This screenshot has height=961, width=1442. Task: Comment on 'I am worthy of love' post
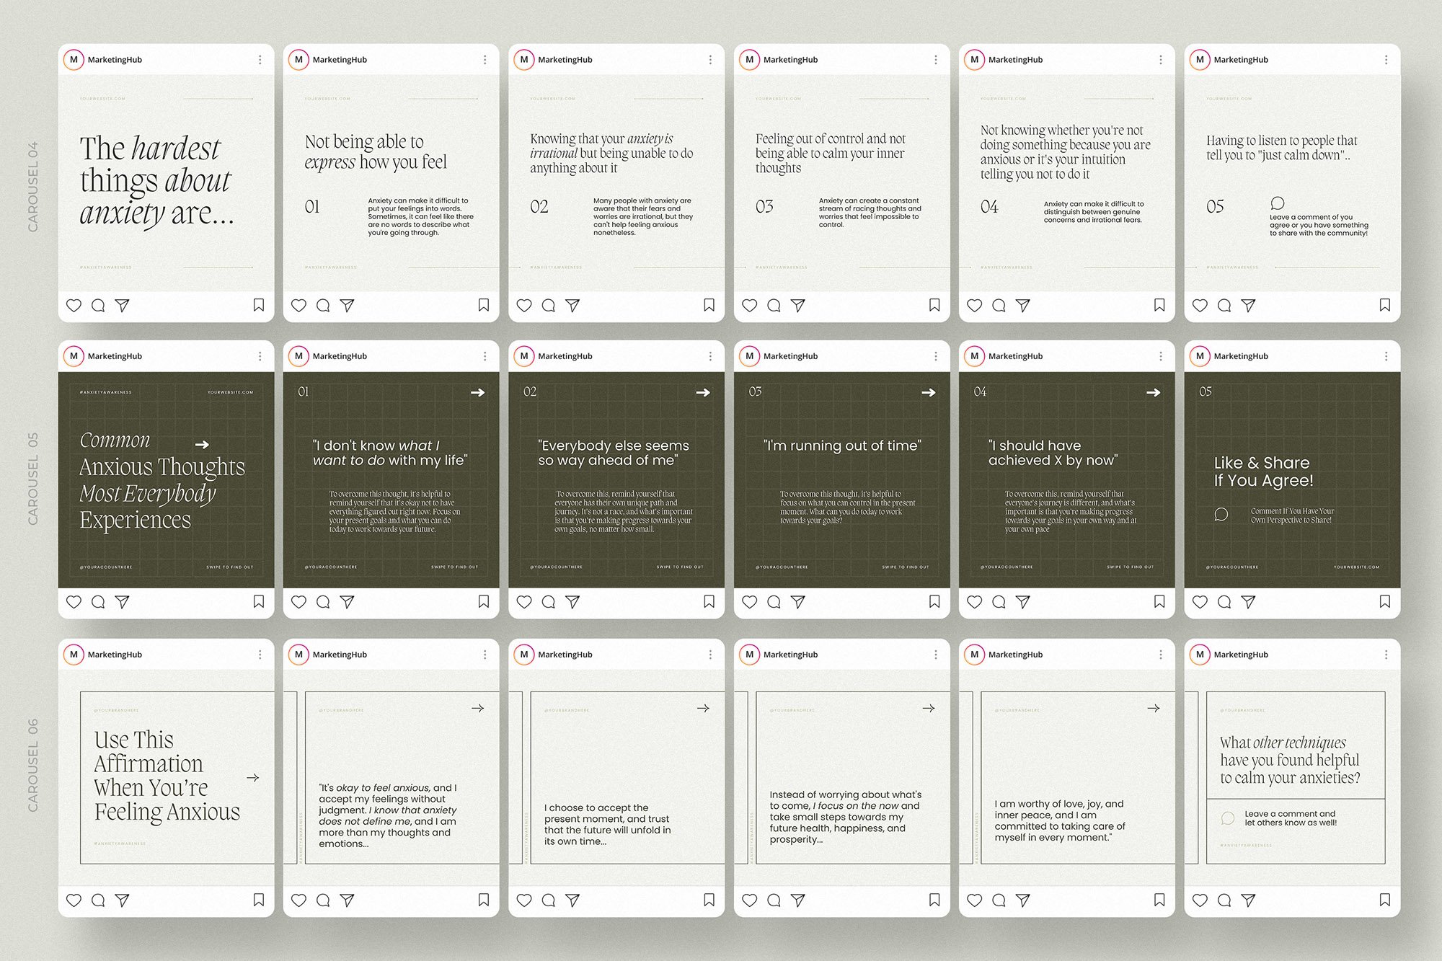[999, 900]
